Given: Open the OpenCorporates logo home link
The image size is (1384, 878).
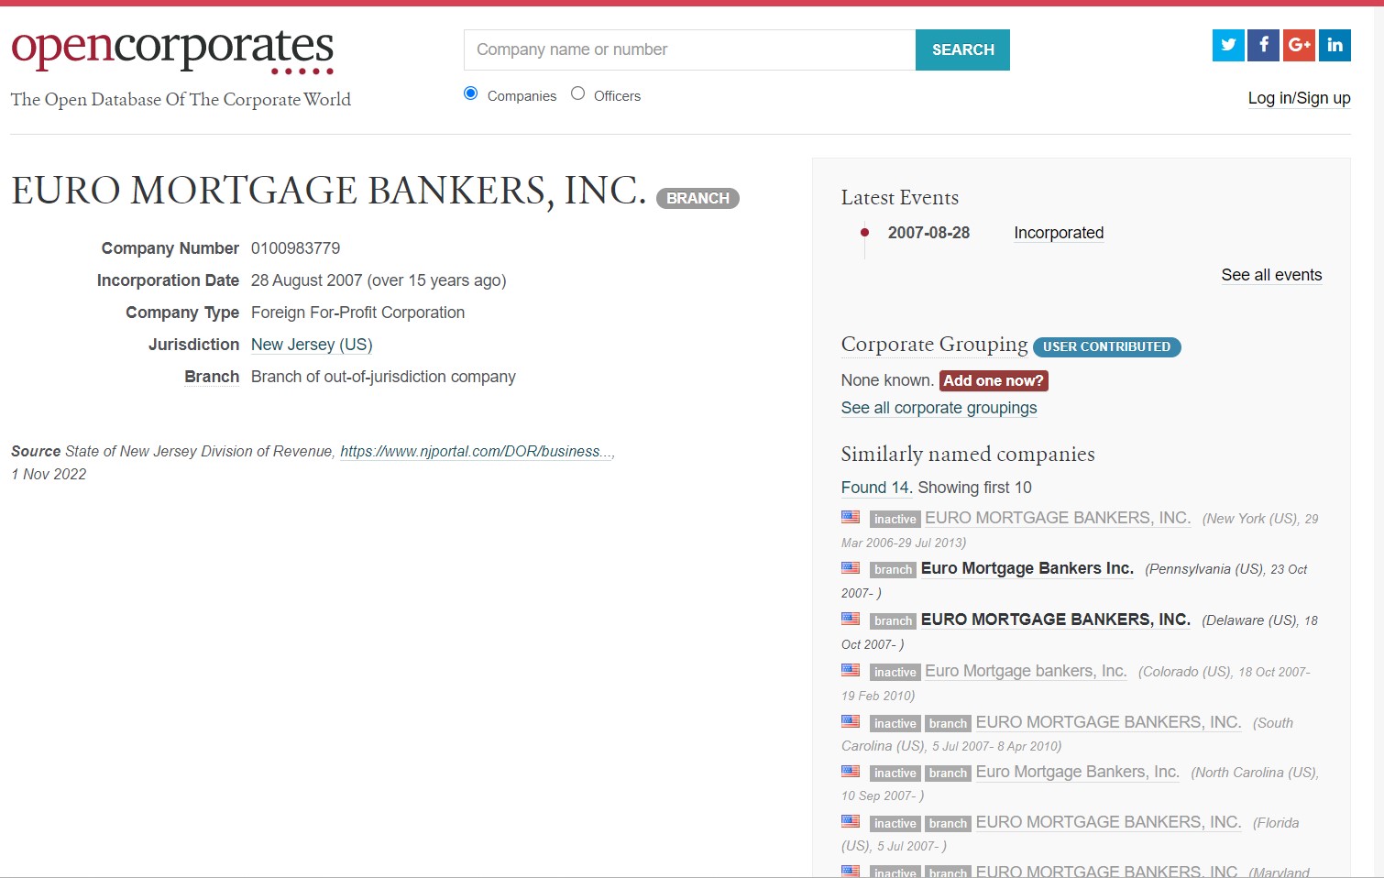Looking at the screenshot, I should click(172, 50).
